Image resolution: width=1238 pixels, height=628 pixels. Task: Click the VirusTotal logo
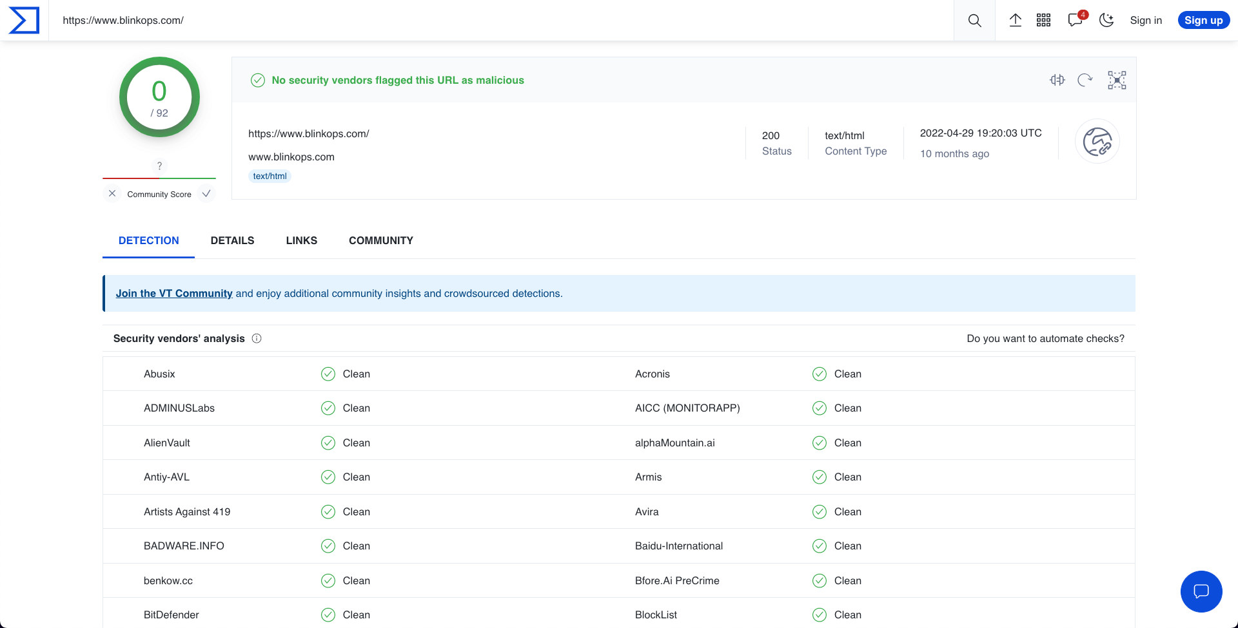pyautogui.click(x=23, y=20)
